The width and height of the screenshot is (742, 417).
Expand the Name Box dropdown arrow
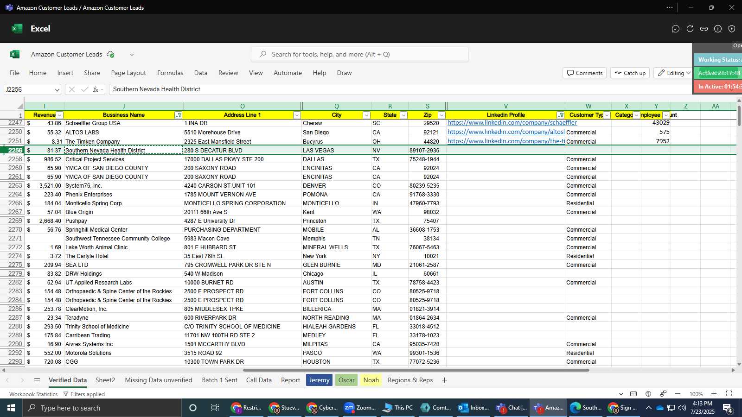(x=57, y=89)
